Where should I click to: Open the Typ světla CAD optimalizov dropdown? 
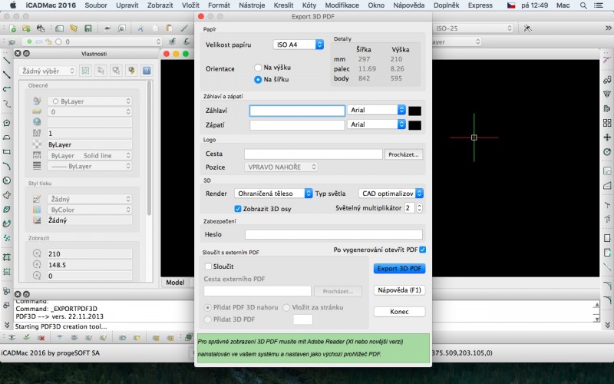pyautogui.click(x=391, y=194)
